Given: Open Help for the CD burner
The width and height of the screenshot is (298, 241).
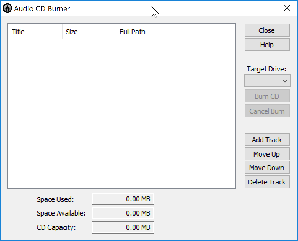Looking at the screenshot, I should pyautogui.click(x=267, y=44).
